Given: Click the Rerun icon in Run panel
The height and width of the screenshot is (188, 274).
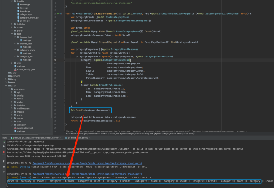Looking at the screenshot, I should [3, 142].
